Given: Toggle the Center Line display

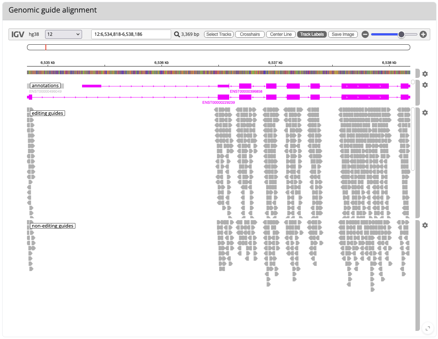Looking at the screenshot, I should tap(281, 34).
